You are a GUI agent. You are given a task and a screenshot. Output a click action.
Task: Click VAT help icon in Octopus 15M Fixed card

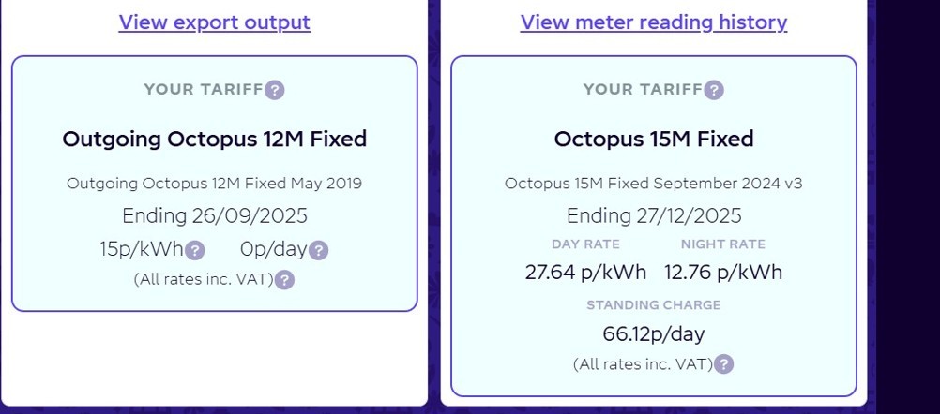pos(723,364)
